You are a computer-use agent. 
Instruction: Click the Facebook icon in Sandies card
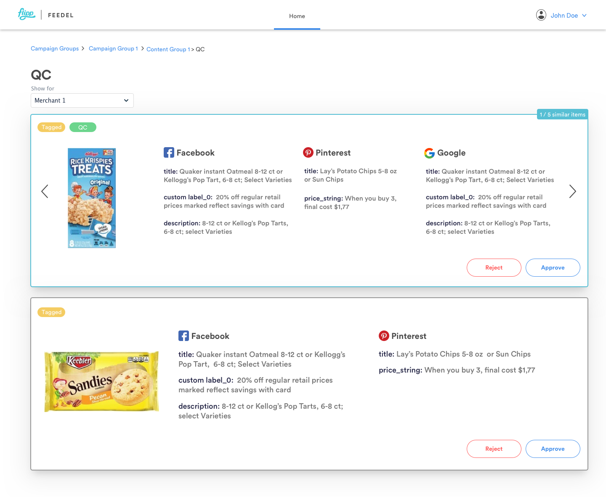pyautogui.click(x=183, y=336)
